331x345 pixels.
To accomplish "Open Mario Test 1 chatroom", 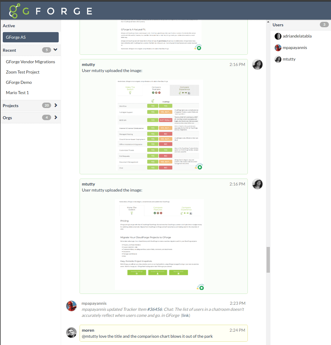I will pos(17,93).
